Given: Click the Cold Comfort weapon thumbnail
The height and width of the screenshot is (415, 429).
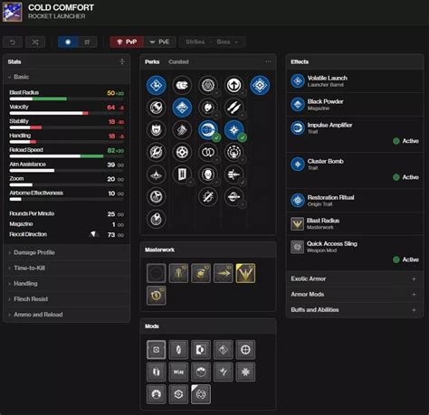Looking at the screenshot, I should coord(13,12).
